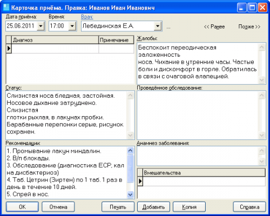This screenshot has height=216, width=270.
Task: Click the card form icon in title bar
Action: (x=6, y=8)
